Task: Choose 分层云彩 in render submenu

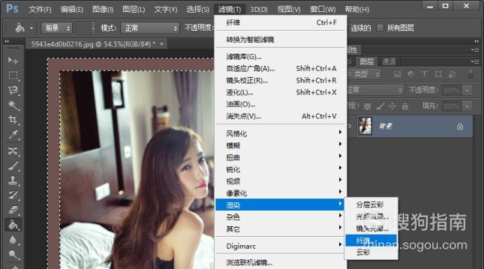Action: coord(371,205)
